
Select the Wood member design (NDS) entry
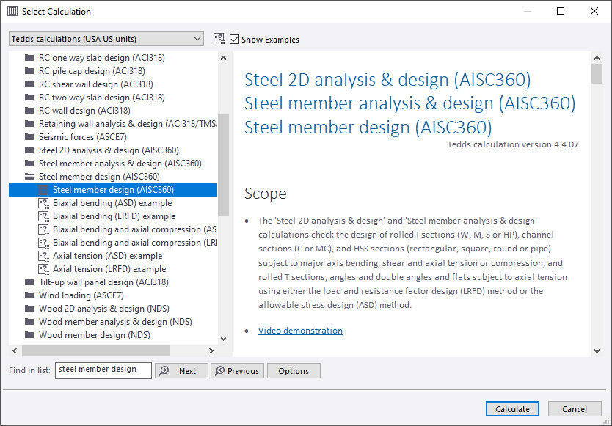pyautogui.click(x=94, y=335)
